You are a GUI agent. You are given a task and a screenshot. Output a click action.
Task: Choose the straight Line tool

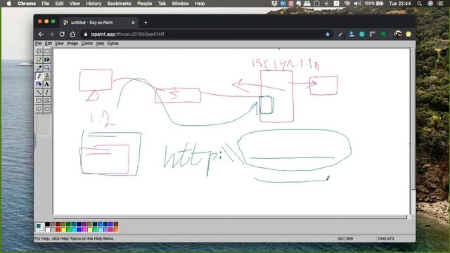click(x=39, y=92)
